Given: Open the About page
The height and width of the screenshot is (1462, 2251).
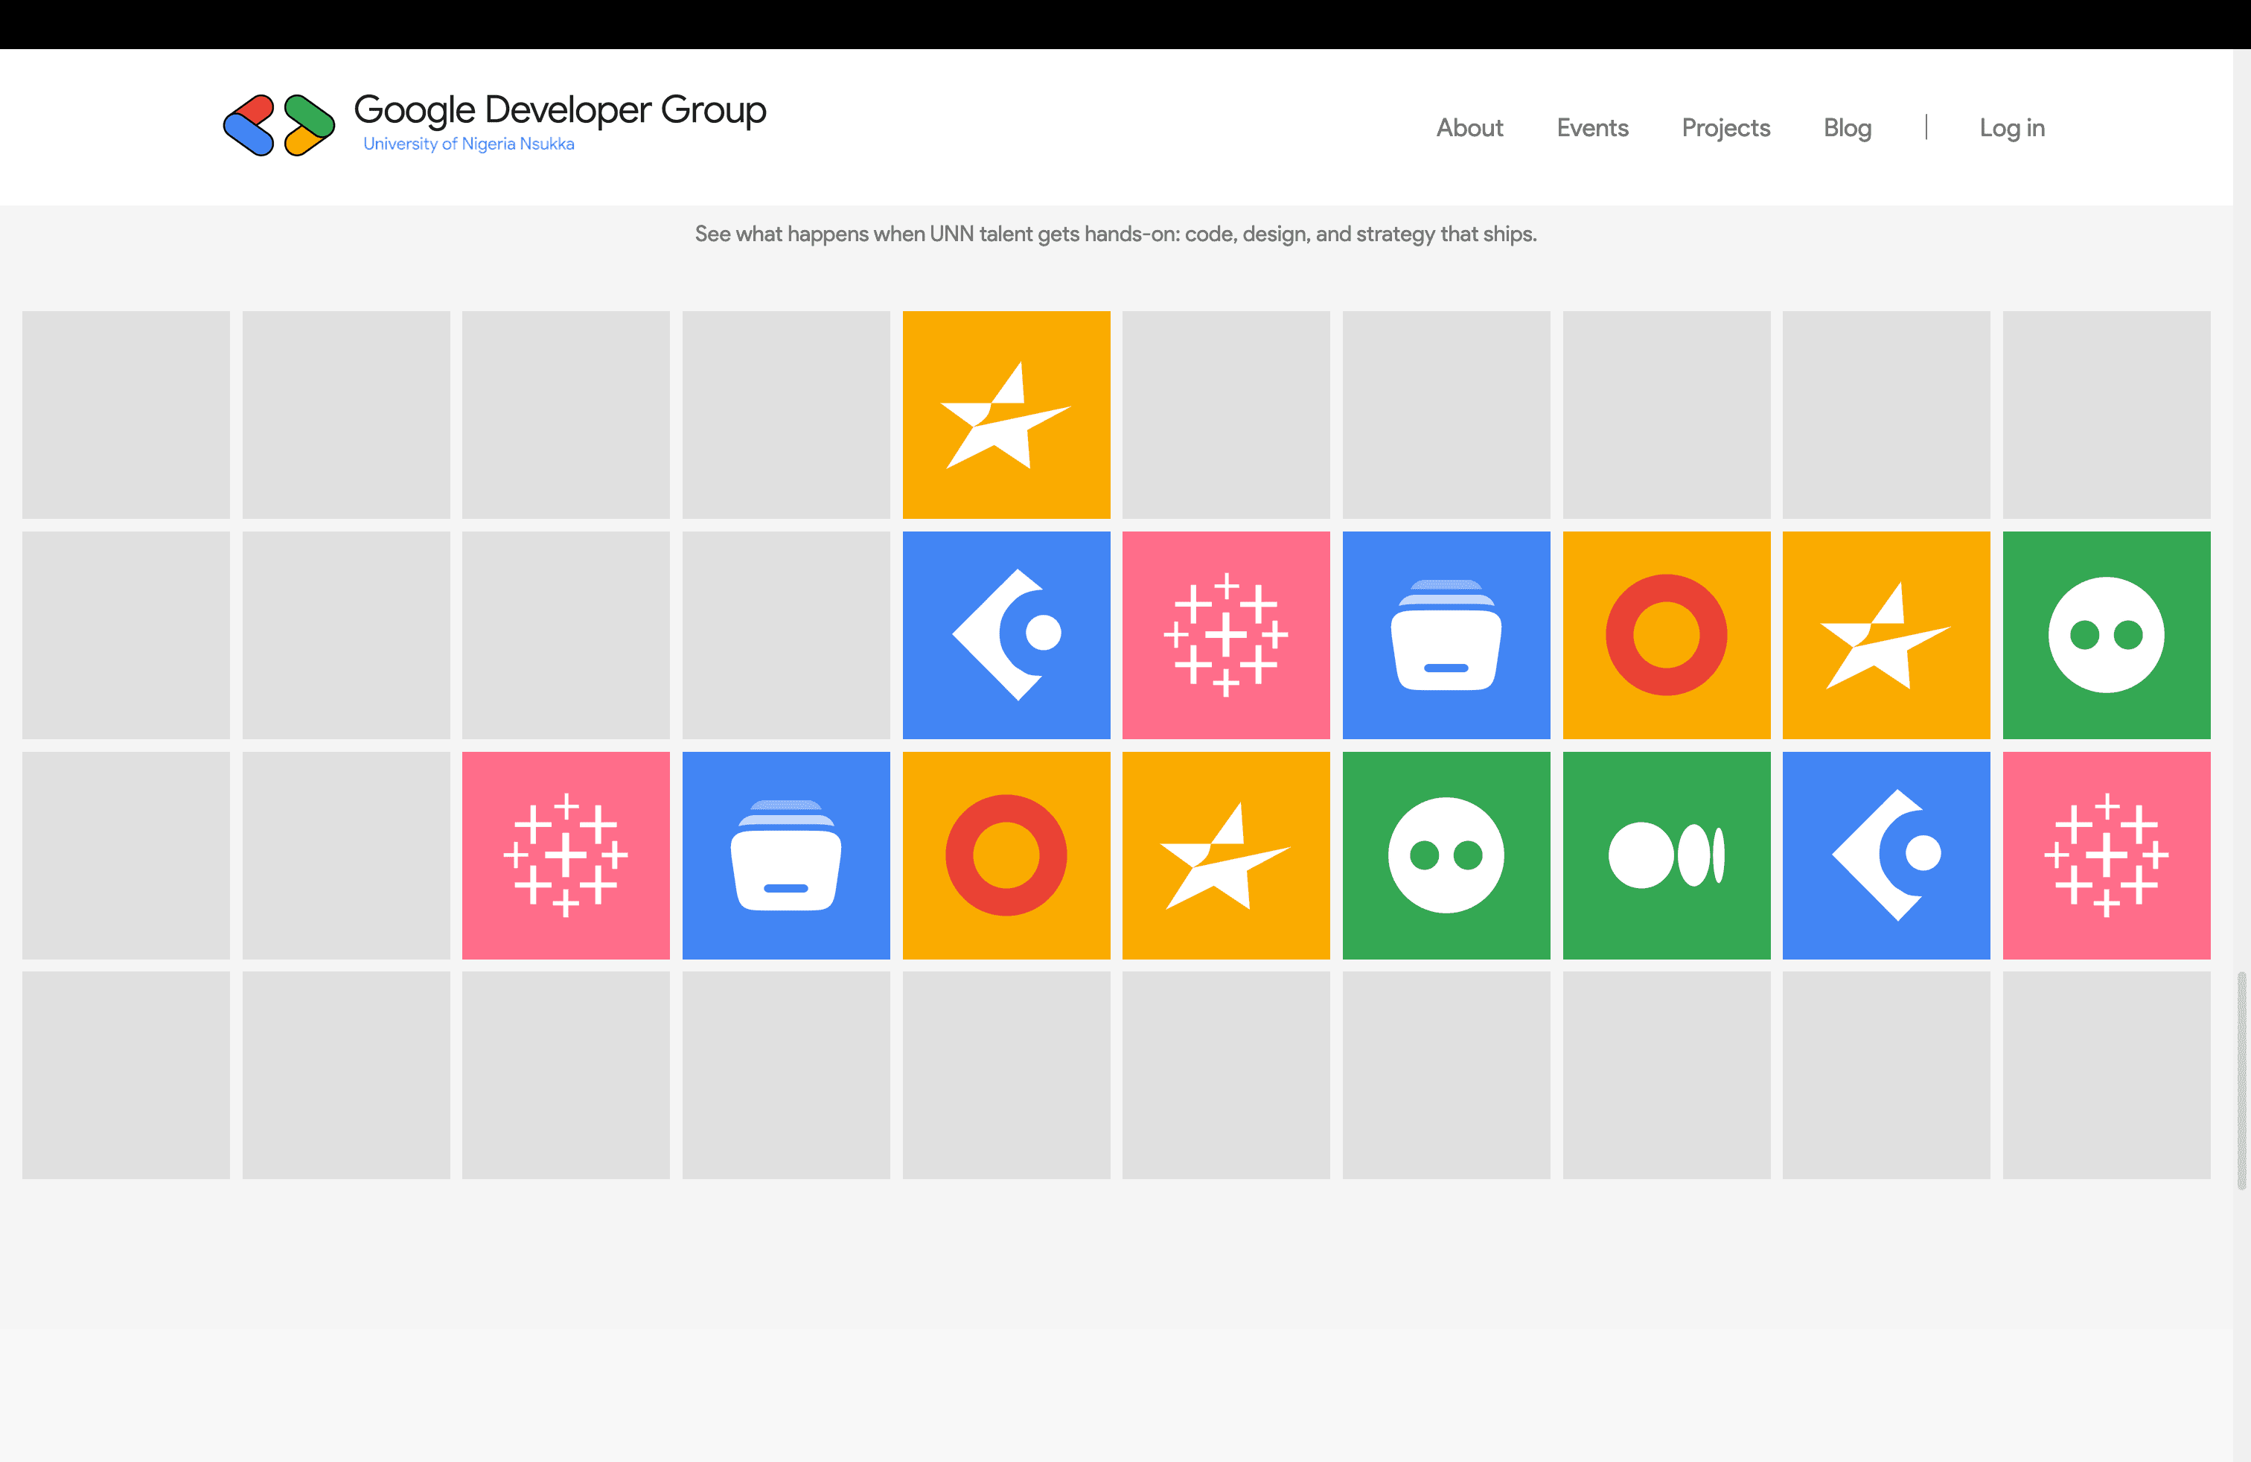Looking at the screenshot, I should [1469, 128].
